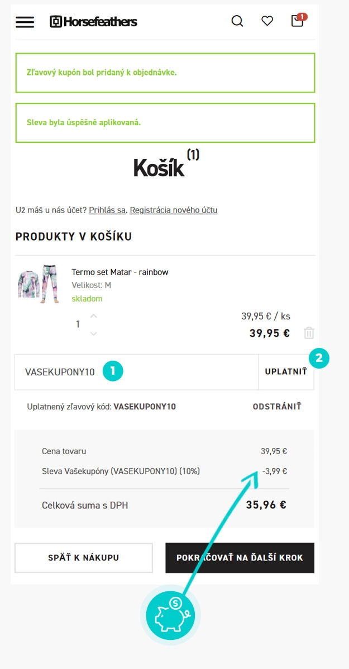Open Registrácia nového účtu link

[x=174, y=210]
